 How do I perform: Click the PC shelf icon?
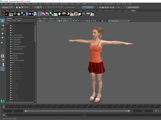84,14
